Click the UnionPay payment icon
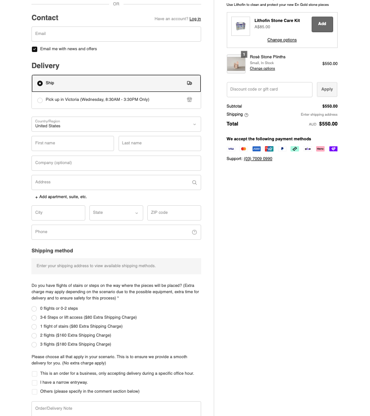The image size is (370, 416). [269, 149]
